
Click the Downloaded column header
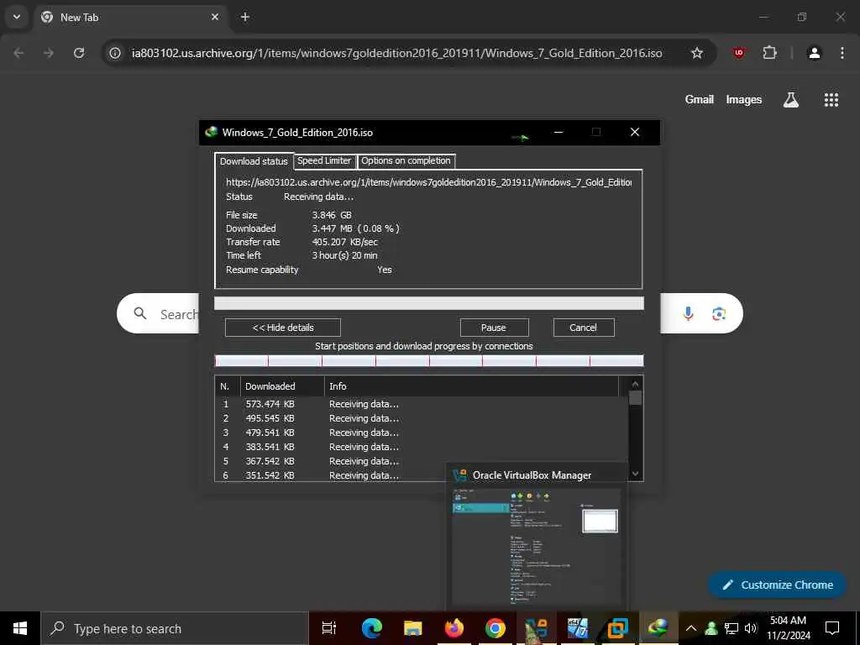pos(282,386)
